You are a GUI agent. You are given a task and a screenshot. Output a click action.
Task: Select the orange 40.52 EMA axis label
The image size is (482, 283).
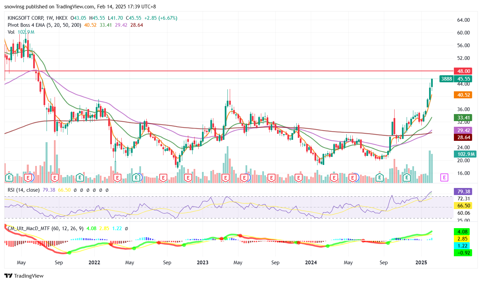[x=463, y=95]
